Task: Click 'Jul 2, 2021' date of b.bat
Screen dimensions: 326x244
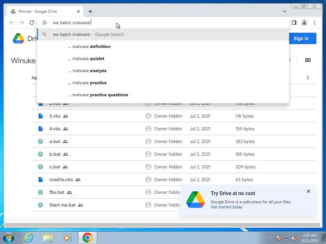Action: (200, 154)
